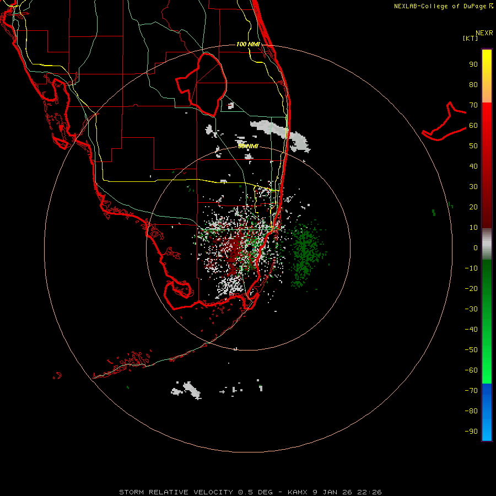Click the '-80' value on velocity legend
The width and height of the screenshot is (496, 496).
[471, 411]
